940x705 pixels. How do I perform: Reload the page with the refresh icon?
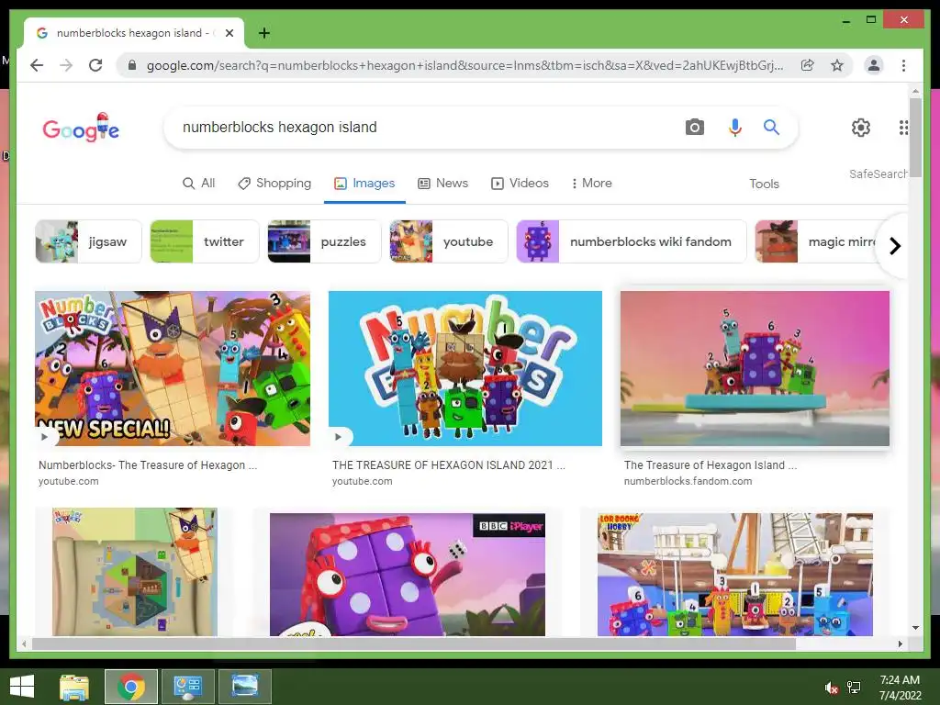tap(95, 65)
